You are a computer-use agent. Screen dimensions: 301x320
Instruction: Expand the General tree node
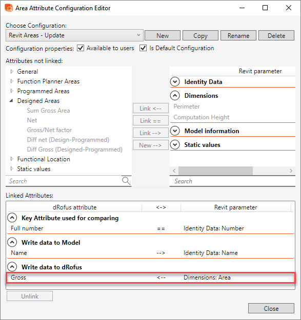(x=12, y=72)
